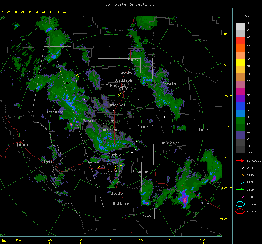
Task: Select the bright green 30–20 dBZ swatch
Action: click(240, 121)
